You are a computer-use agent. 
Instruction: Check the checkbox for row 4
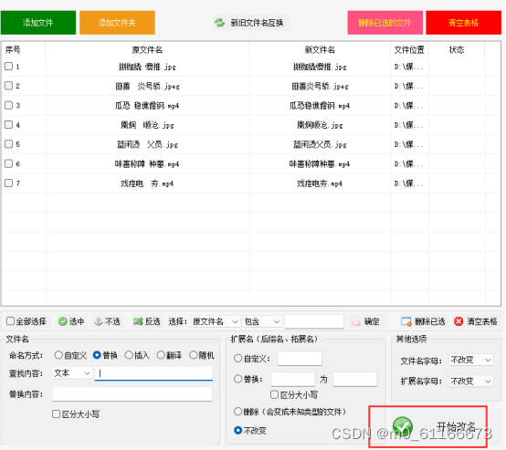[9, 124]
